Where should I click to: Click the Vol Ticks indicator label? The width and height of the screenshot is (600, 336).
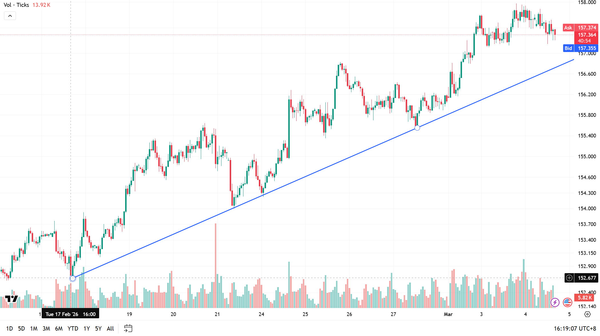point(16,5)
